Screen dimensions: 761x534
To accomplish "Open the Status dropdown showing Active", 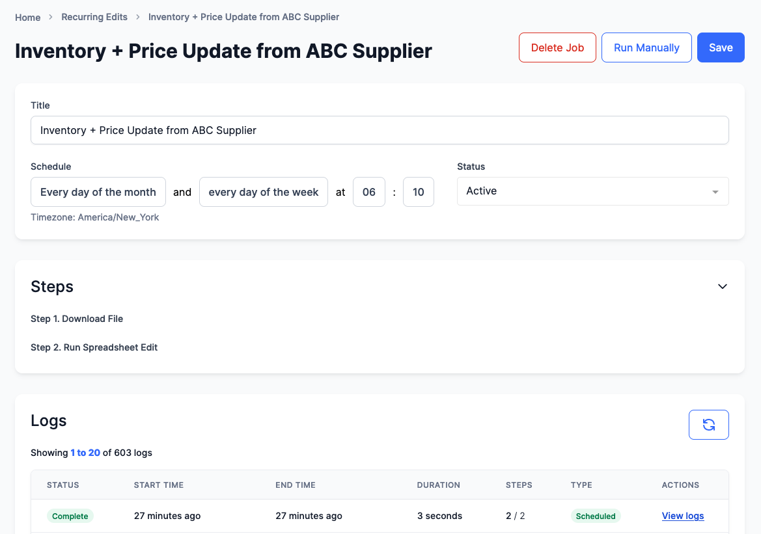I will [592, 191].
